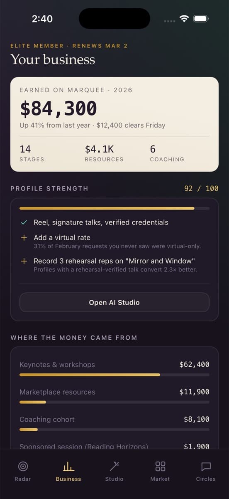Tap the Business bar chart icon
The height and width of the screenshot is (499, 229).
[68, 466]
